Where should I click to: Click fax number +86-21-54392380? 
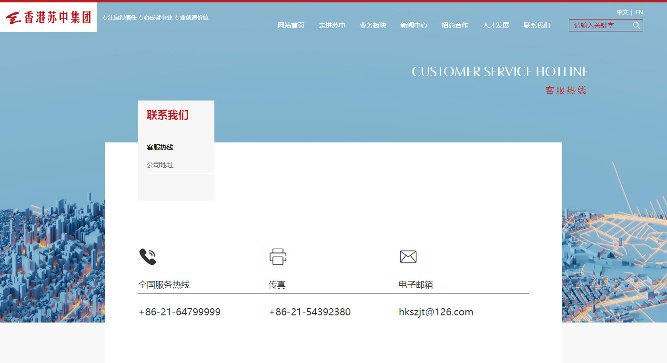[310, 312]
